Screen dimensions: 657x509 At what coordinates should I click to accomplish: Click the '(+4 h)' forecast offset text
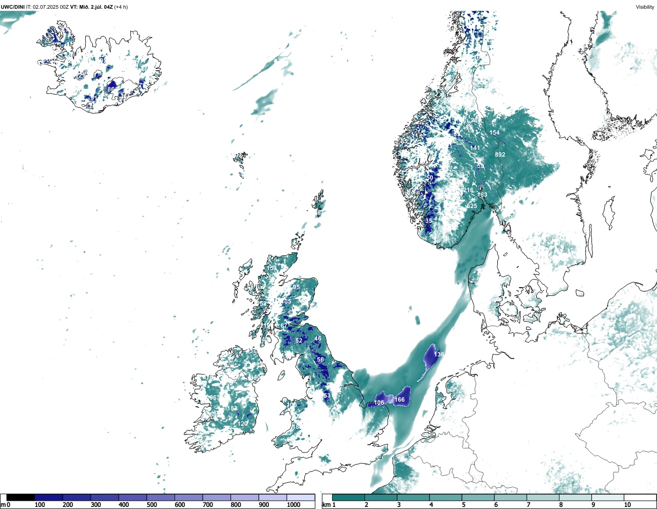(x=121, y=7)
